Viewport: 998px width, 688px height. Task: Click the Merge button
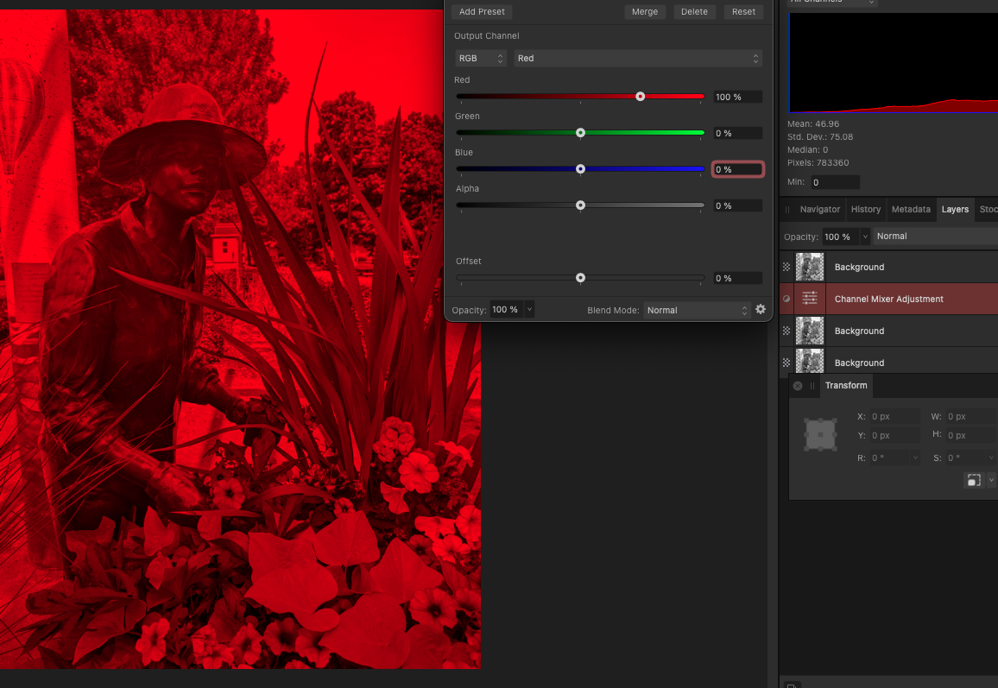pyautogui.click(x=645, y=11)
